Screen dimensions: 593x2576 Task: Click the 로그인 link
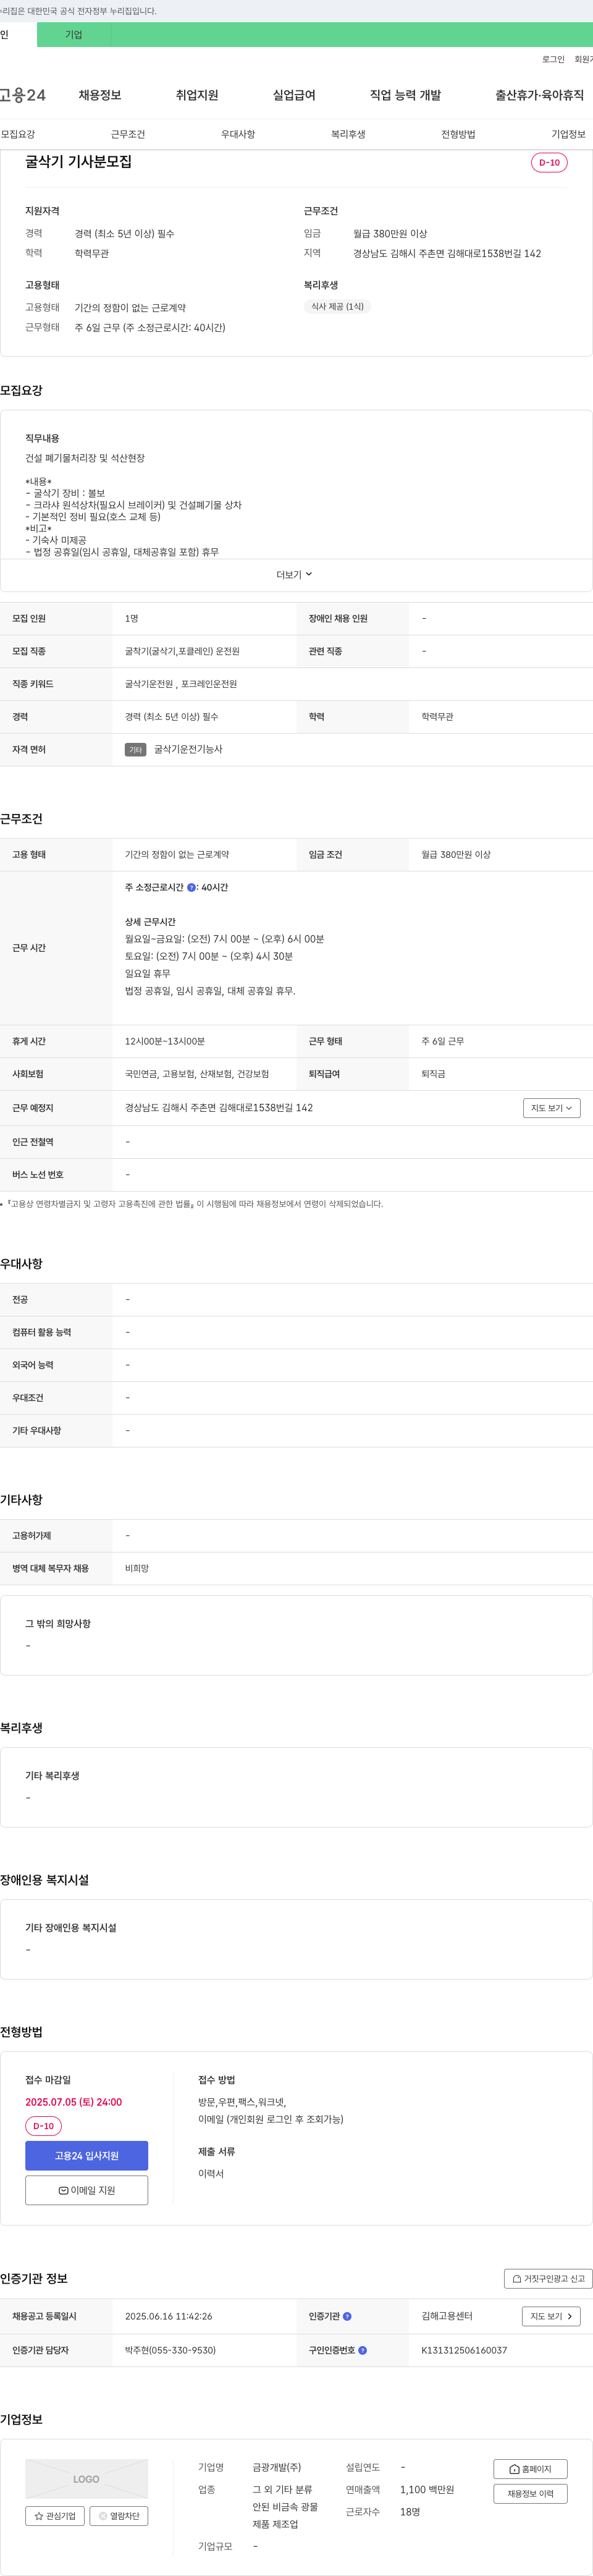[x=553, y=59]
